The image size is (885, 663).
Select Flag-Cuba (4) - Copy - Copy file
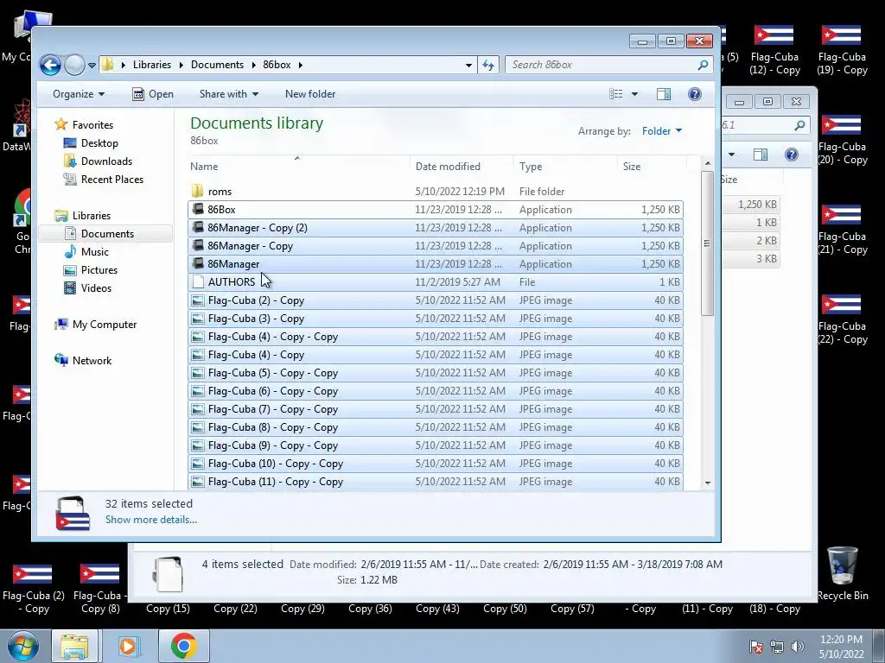coord(436,337)
